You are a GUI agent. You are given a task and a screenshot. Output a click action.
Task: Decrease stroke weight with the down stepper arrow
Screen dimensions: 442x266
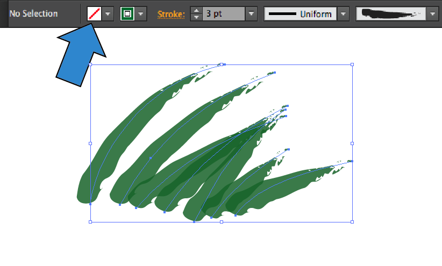pyautogui.click(x=196, y=17)
